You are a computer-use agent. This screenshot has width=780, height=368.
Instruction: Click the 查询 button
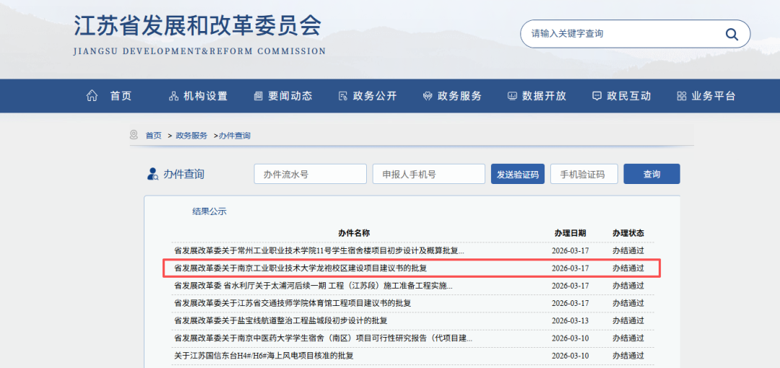click(651, 174)
